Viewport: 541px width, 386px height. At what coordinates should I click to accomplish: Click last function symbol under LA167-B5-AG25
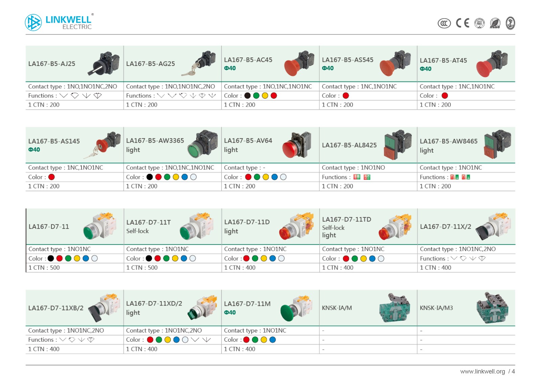click(x=212, y=96)
